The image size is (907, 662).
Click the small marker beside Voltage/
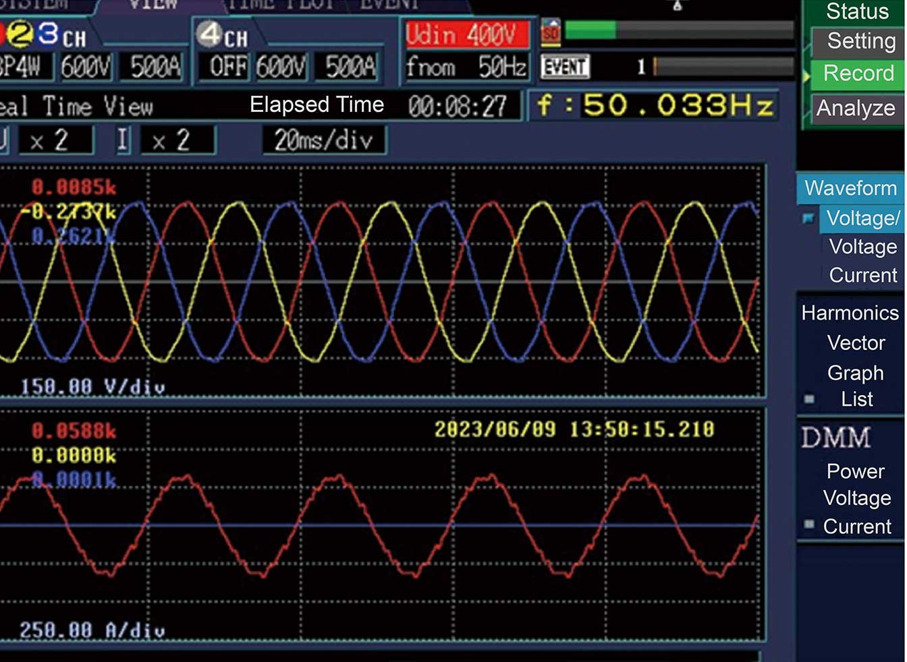pyautogui.click(x=808, y=218)
